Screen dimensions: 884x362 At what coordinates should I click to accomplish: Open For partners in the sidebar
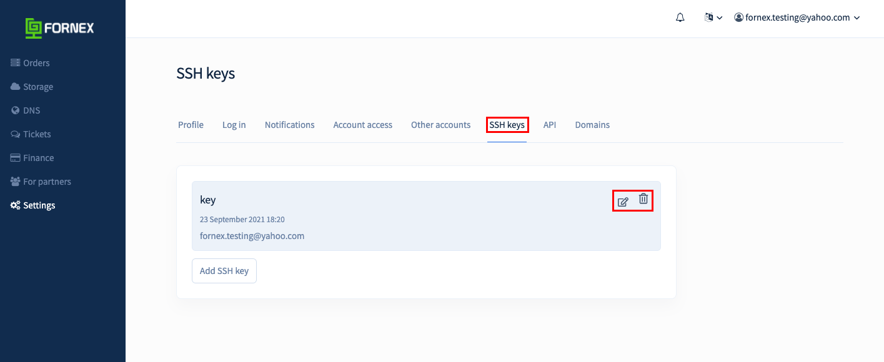tap(41, 182)
